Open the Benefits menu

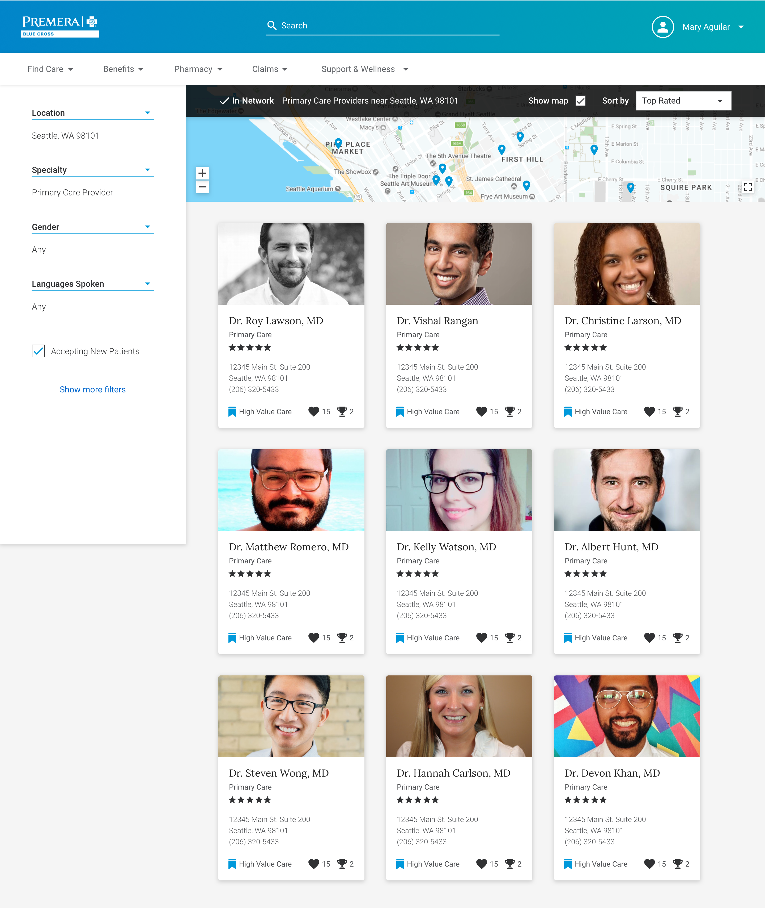(x=123, y=69)
